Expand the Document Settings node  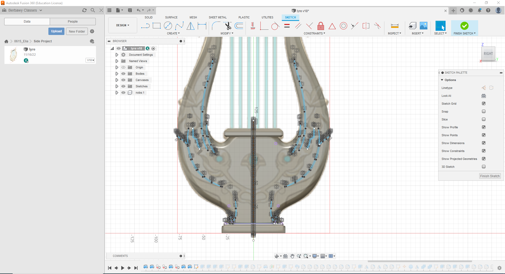[117, 55]
